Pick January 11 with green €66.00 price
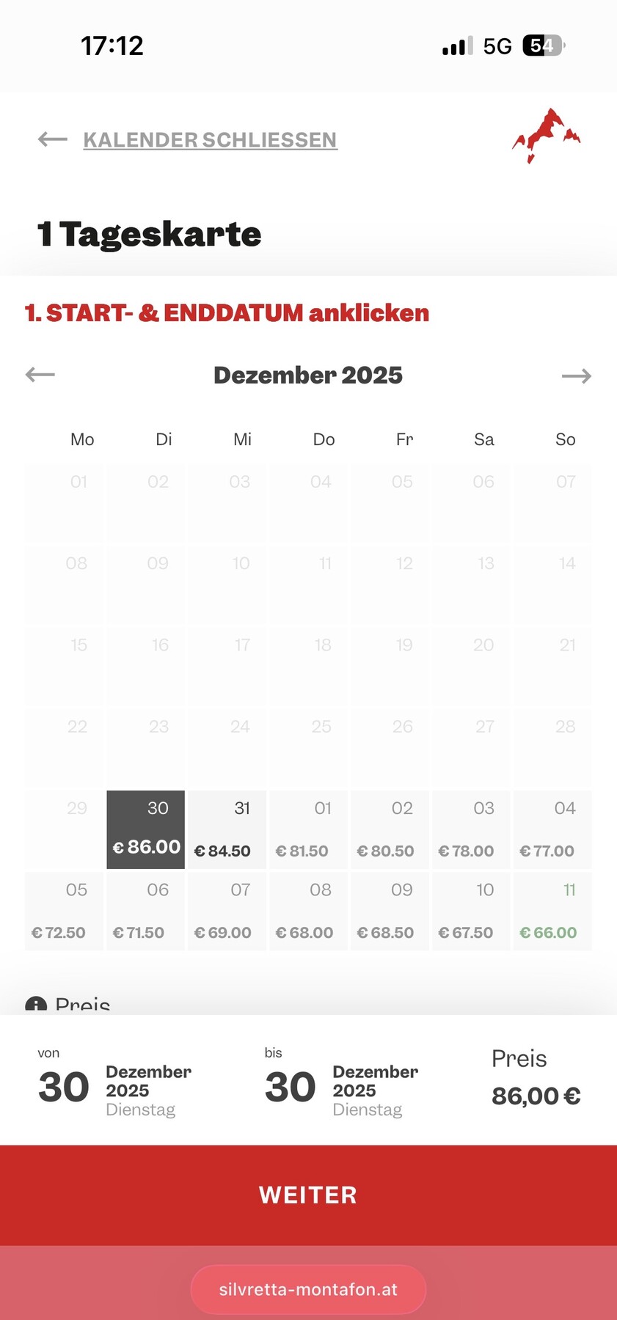The width and height of the screenshot is (617, 1320). pos(552,911)
